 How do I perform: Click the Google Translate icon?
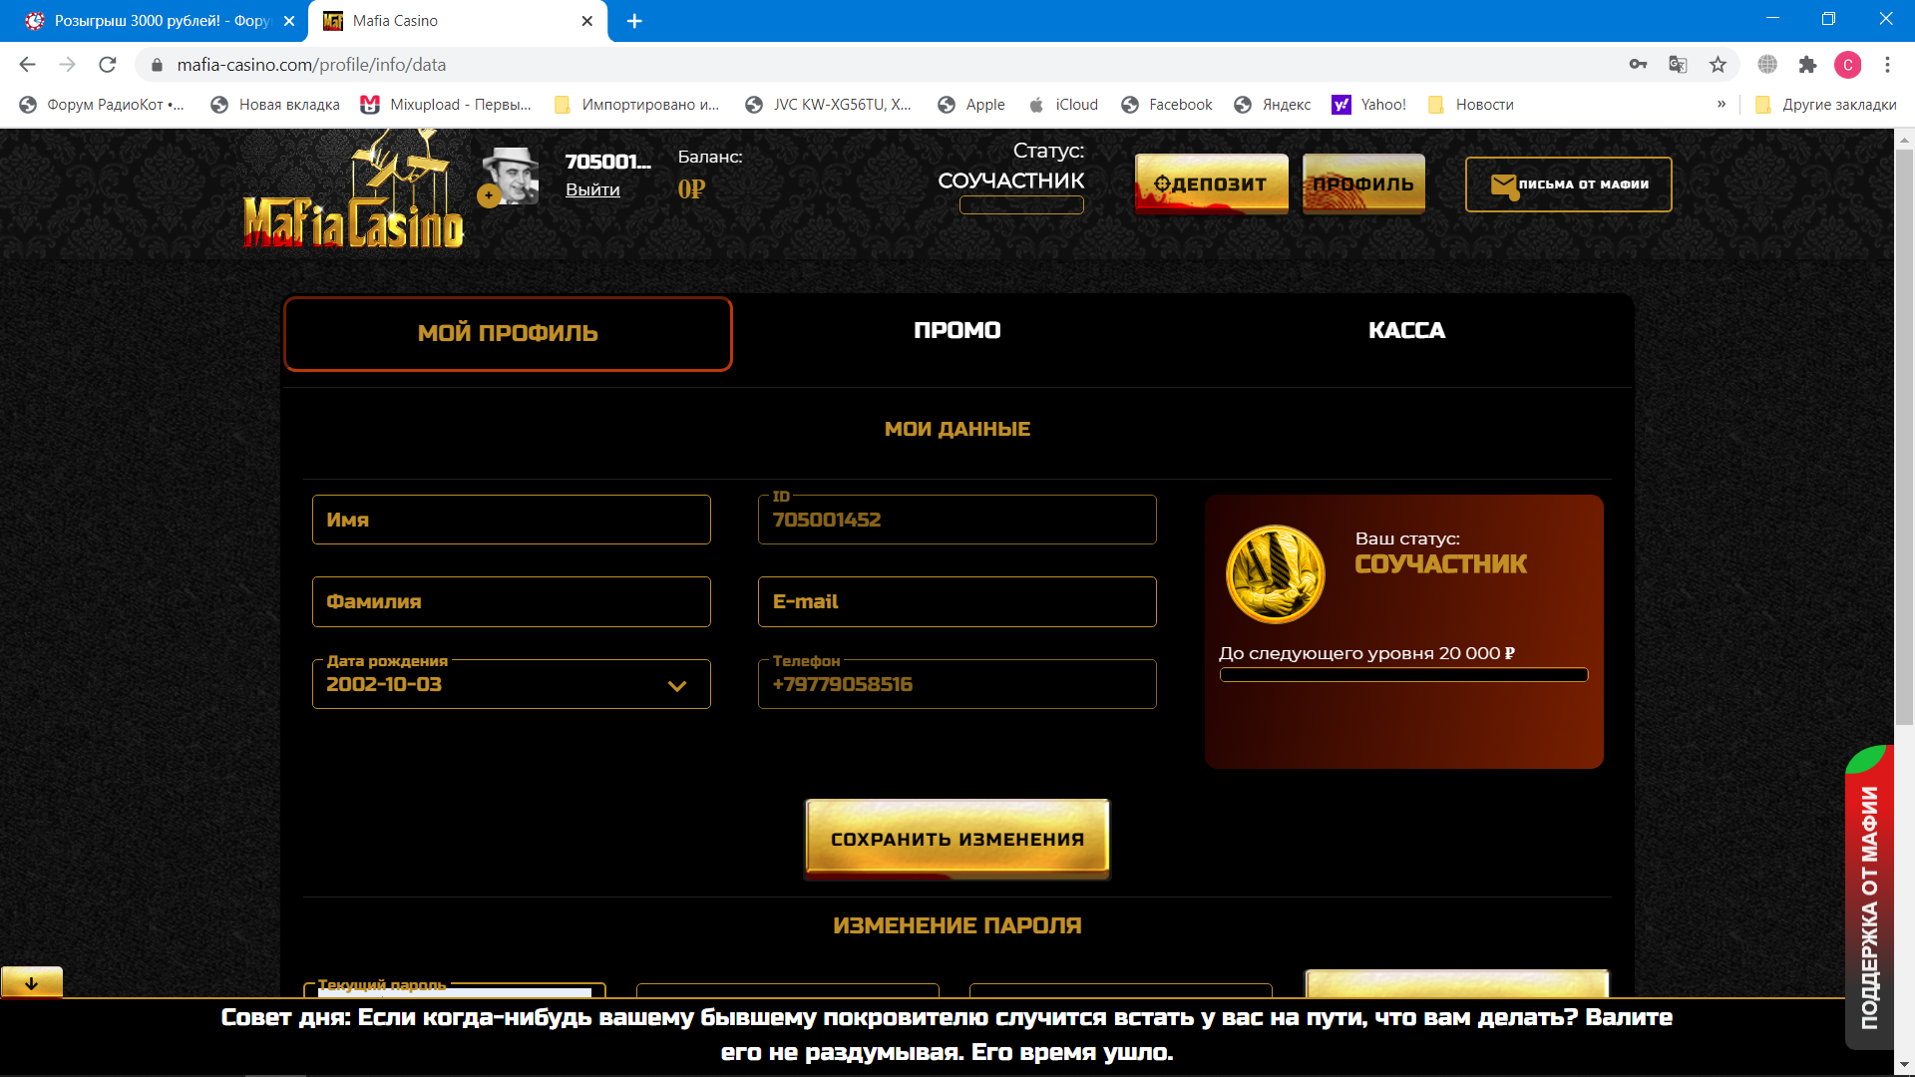tap(1678, 65)
